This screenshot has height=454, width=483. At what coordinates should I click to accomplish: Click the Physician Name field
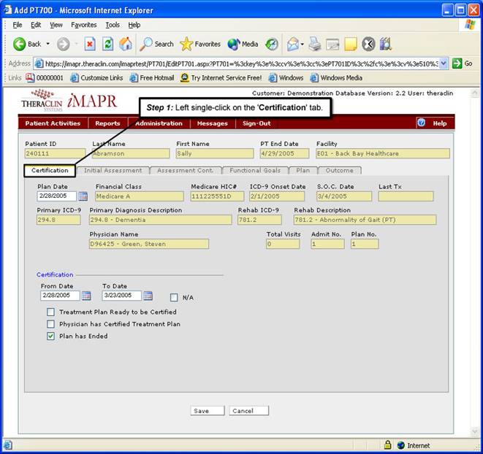coord(148,244)
